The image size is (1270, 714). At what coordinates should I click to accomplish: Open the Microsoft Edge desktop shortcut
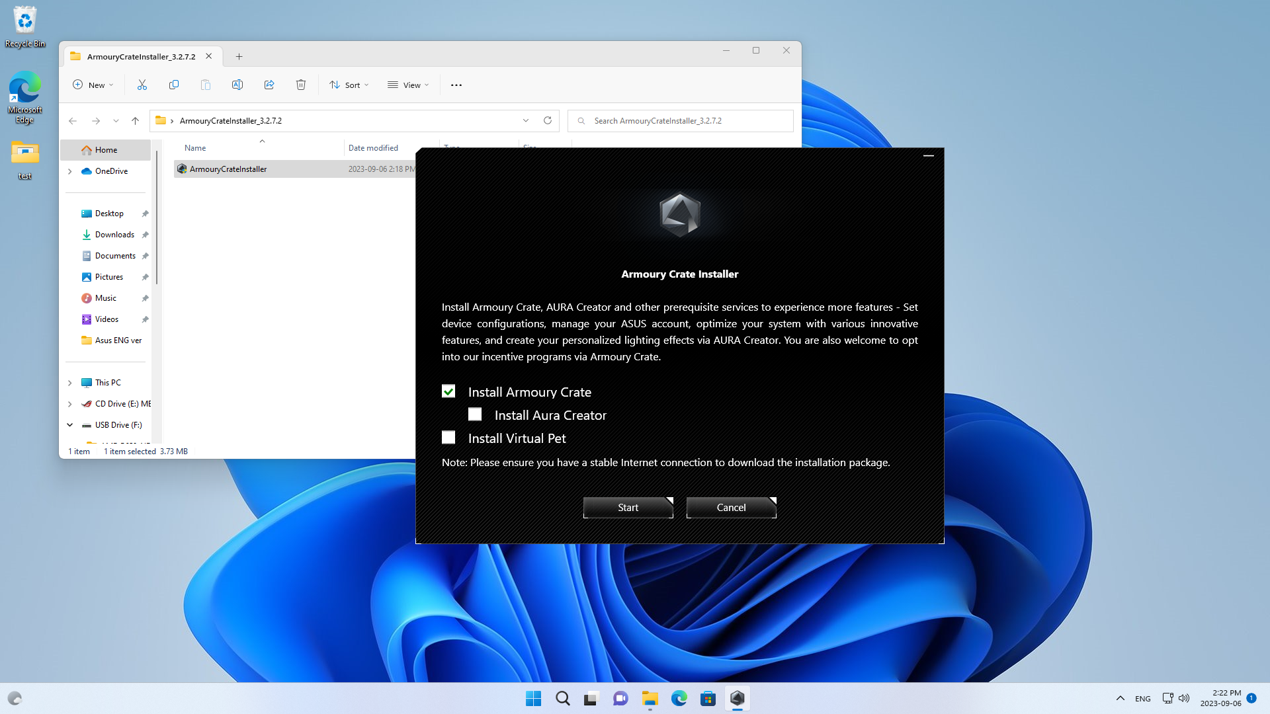coord(24,97)
